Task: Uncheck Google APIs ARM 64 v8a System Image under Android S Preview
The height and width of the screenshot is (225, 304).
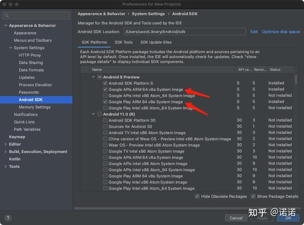Action: (105, 89)
